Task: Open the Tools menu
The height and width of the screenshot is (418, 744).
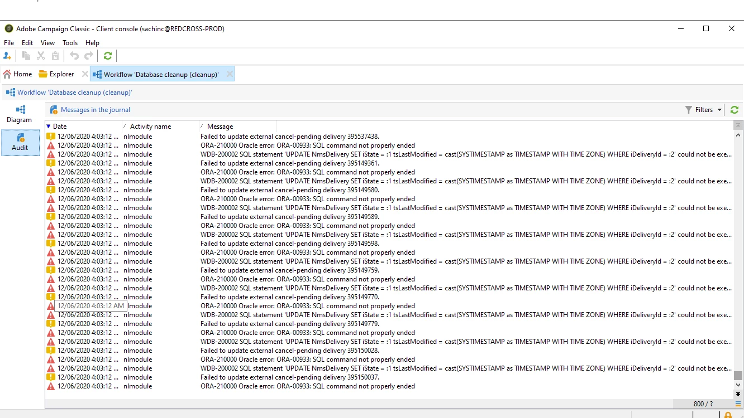Action: click(x=70, y=43)
